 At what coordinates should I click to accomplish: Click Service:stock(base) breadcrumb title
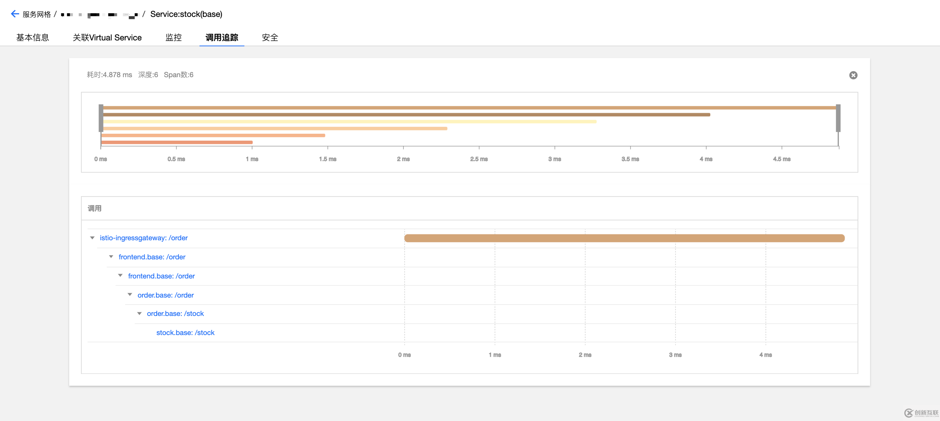click(186, 14)
